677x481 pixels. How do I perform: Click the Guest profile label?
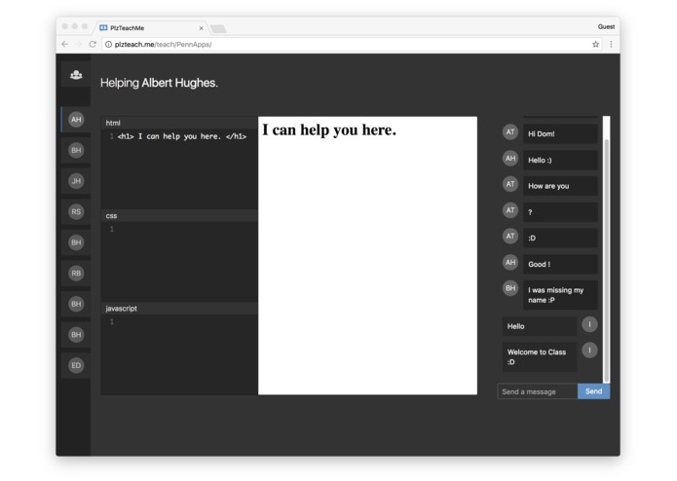tap(606, 26)
